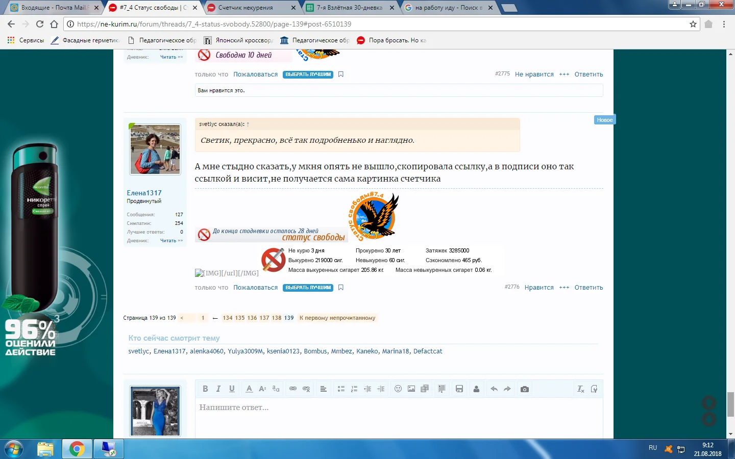
Task: Open the browser Home page icon
Action: [x=54, y=24]
